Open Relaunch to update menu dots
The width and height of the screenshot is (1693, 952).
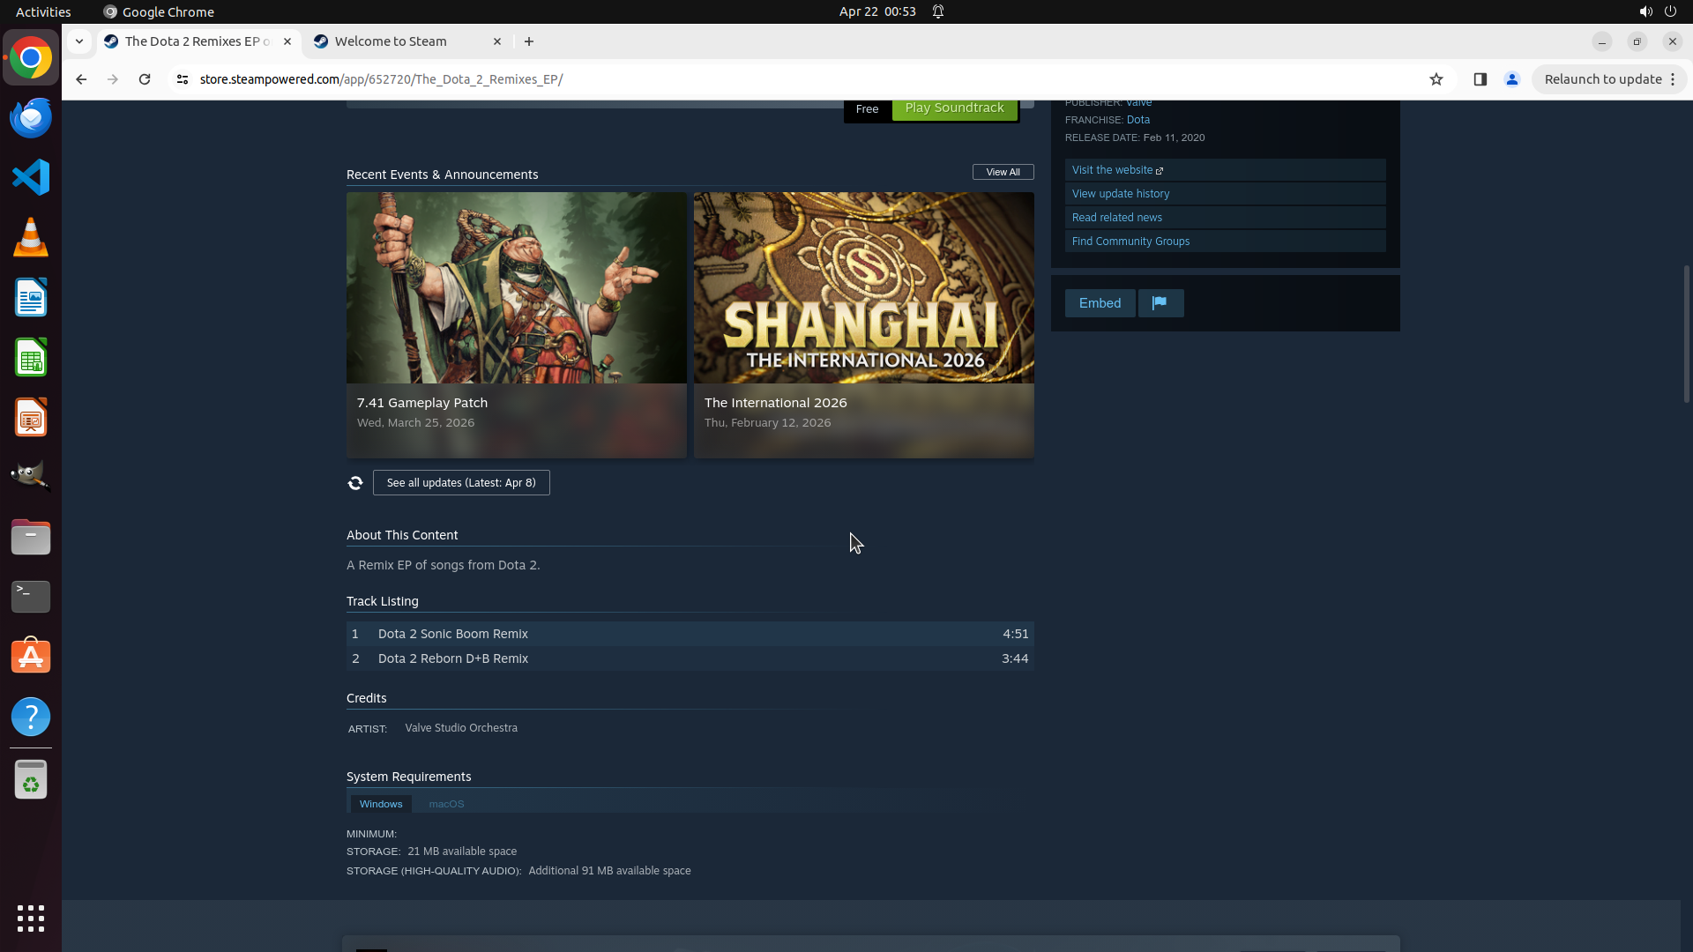coord(1673,79)
